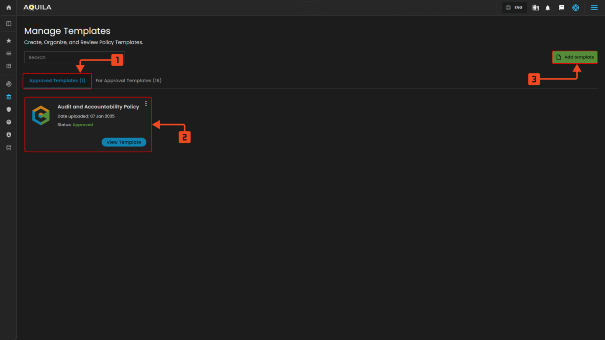Click the radar icon in the sidebar
The height and width of the screenshot is (340, 605).
[x=9, y=84]
